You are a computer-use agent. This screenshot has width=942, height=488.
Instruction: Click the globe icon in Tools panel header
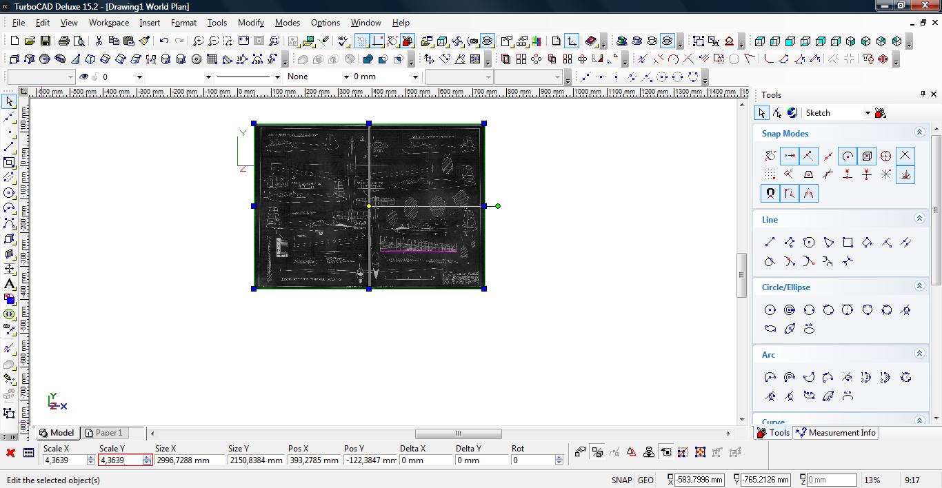[x=792, y=112]
